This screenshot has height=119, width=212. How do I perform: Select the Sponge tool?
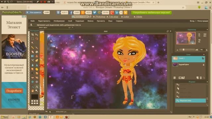[x=37, y=69]
